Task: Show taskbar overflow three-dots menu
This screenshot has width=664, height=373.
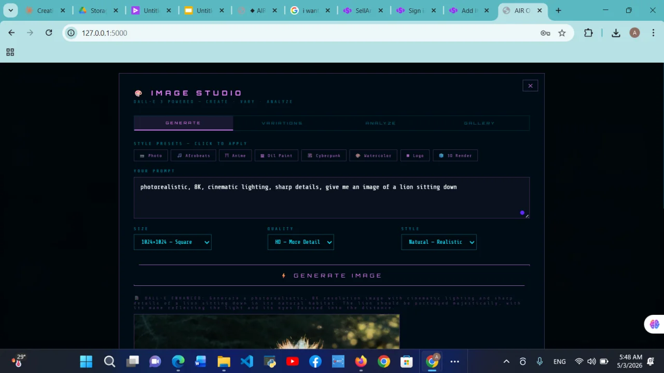Action: (x=455, y=362)
